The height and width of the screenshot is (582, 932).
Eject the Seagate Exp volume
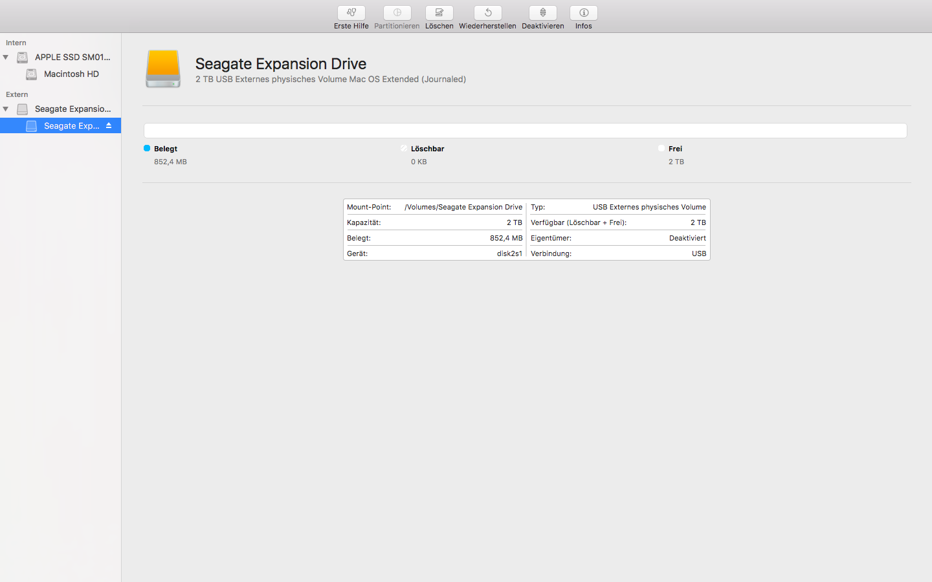tap(109, 125)
